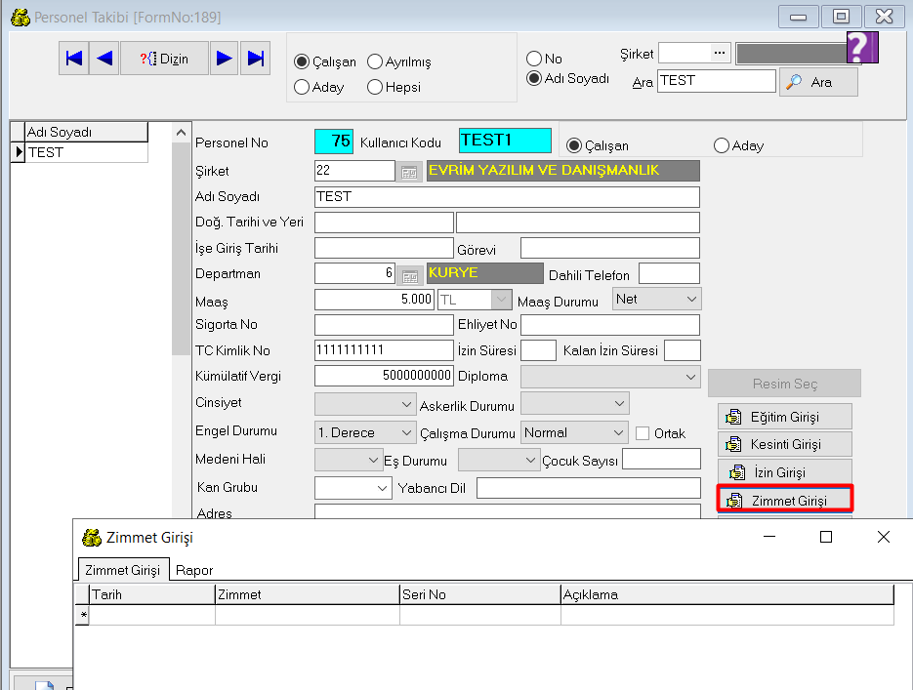The image size is (913, 690).
Task: Open Maaş Durumu Net dropdown
Action: point(657,299)
